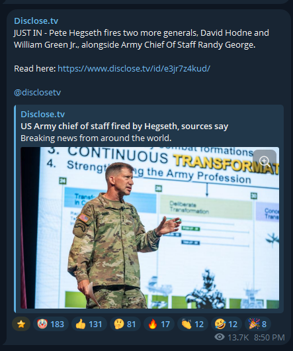Add a fire reaction showing 17
Screen dimensions: 293x351
[159, 324]
